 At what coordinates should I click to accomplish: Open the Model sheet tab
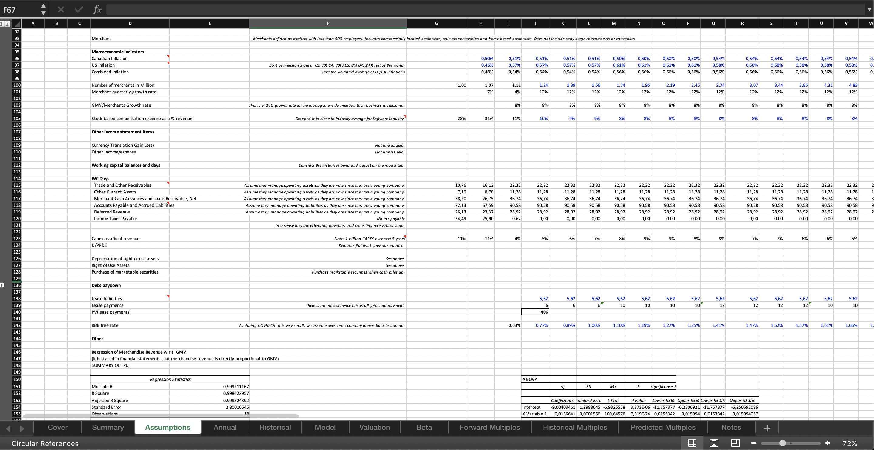325,427
